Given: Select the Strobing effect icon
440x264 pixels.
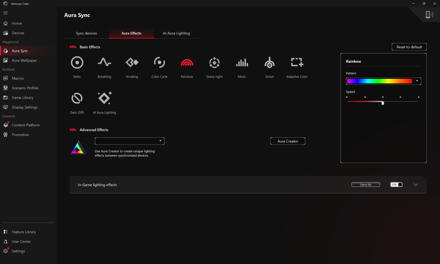Looking at the screenshot, I should [132, 63].
